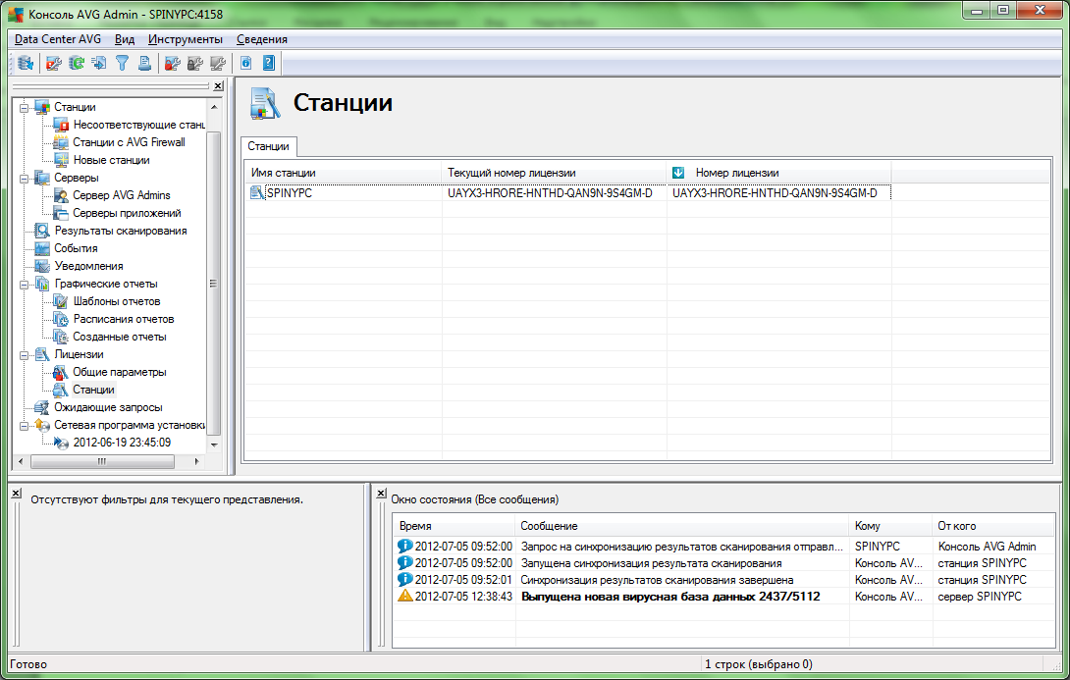This screenshot has height=680, width=1070.
Task: Click the blue info document icon
Action: point(245,64)
